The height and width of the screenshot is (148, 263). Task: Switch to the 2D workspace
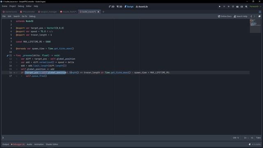coord(111,7)
